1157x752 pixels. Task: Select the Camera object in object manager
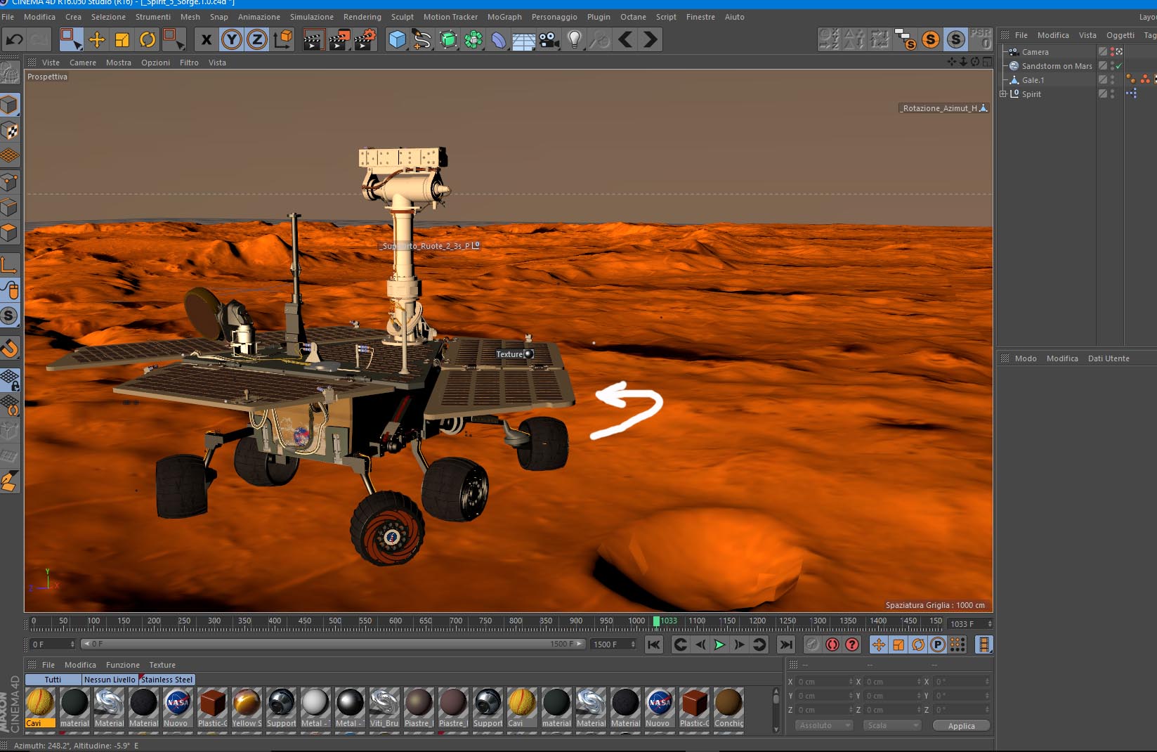(1035, 52)
